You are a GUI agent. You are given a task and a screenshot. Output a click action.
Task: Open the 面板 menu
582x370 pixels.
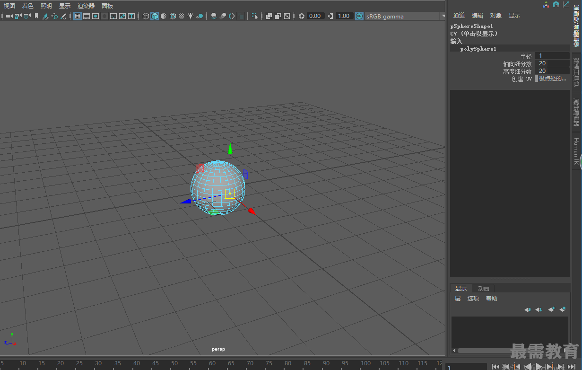click(107, 6)
